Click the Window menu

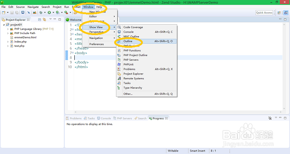point(88,7)
